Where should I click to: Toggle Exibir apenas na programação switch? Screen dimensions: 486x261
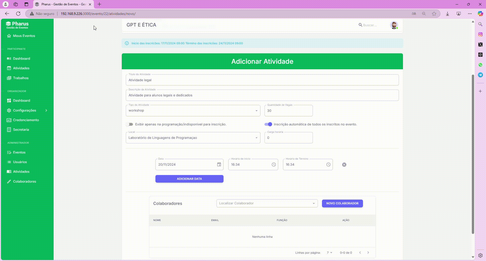[x=130, y=124]
